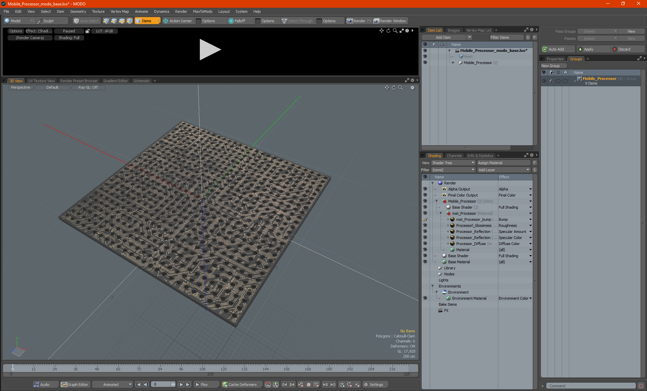Switch to the Channels tab
Image resolution: width=647 pixels, height=391 pixels.
[454, 156]
